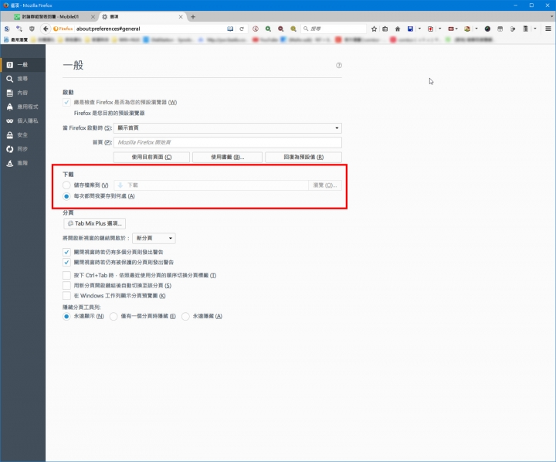Open the Applications section in sidebar
The height and width of the screenshot is (462, 556).
(x=22, y=107)
